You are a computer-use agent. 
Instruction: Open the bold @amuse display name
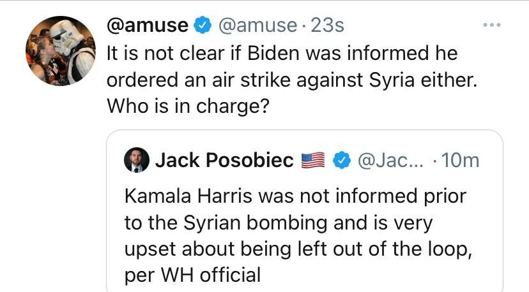coord(148,26)
